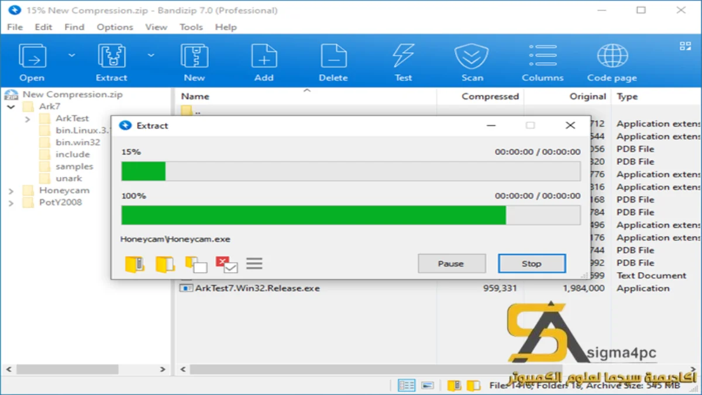The height and width of the screenshot is (395, 702).
Task: Close the Extract dialog
Action: pos(570,125)
